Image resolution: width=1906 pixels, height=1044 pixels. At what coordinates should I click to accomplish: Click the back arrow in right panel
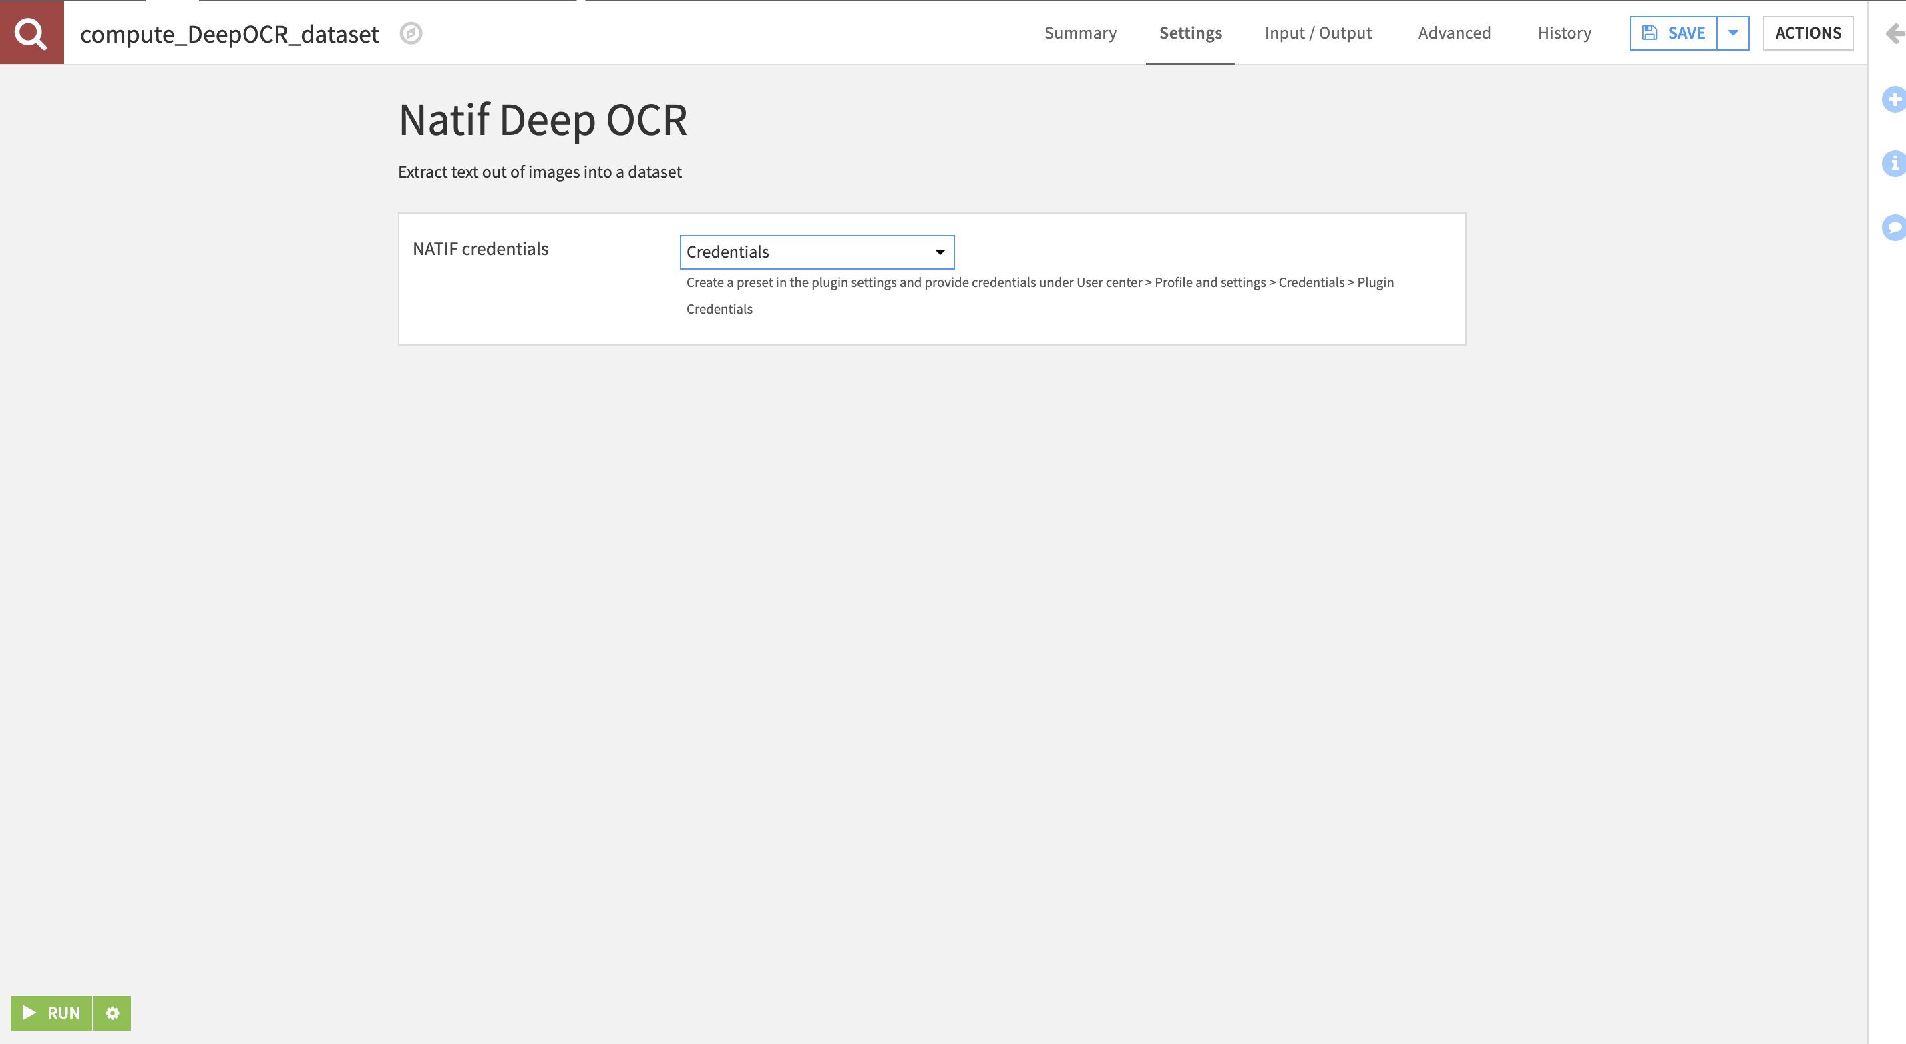coord(1895,33)
